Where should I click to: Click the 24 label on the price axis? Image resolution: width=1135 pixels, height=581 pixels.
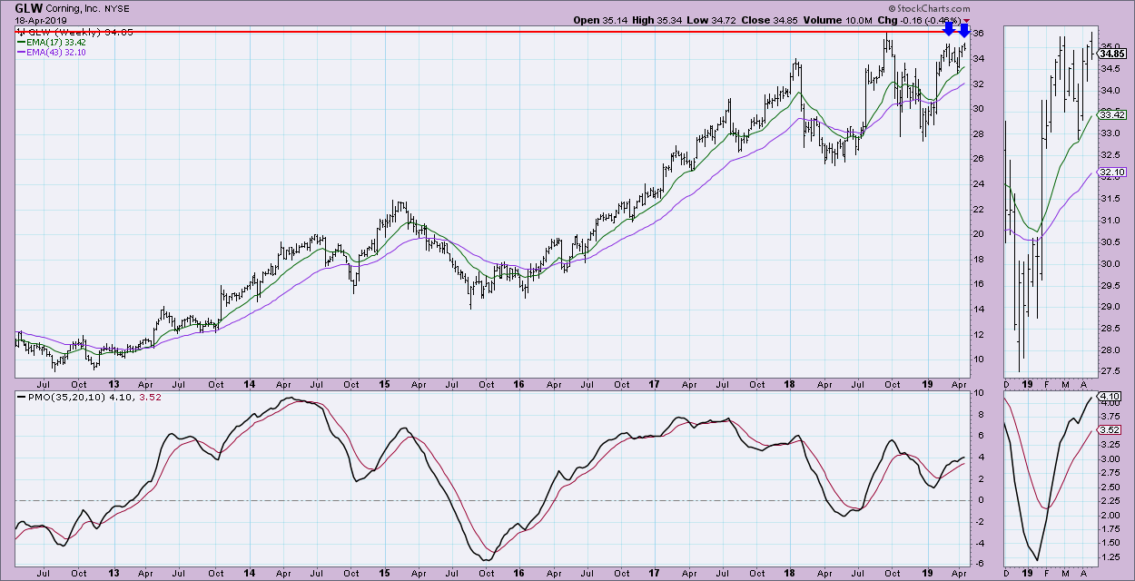click(978, 183)
